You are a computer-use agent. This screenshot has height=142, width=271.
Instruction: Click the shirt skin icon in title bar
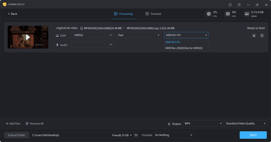point(230,5)
